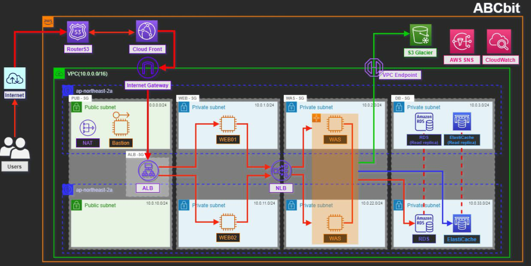Select the "Bastion" label
Image resolution: width=531 pixels, height=266 pixels.
pyautogui.click(x=121, y=143)
